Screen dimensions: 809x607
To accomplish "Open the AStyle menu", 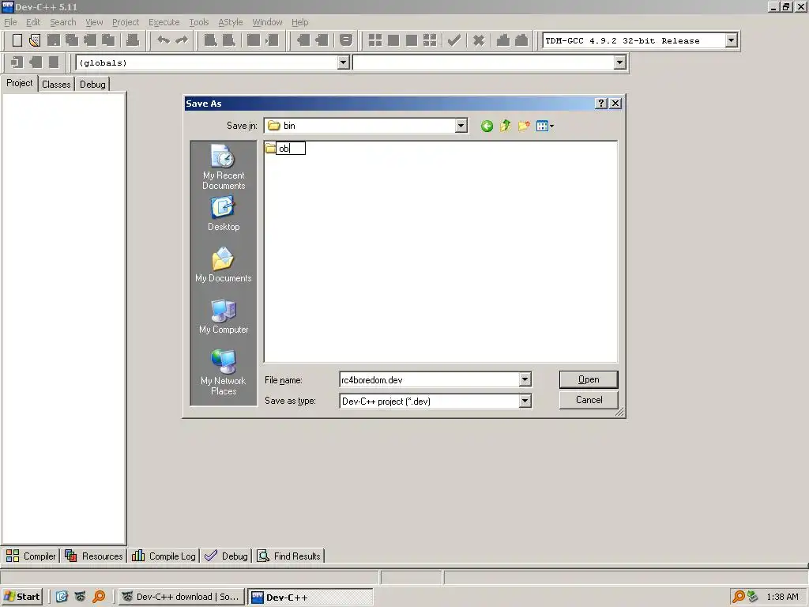I will [231, 22].
